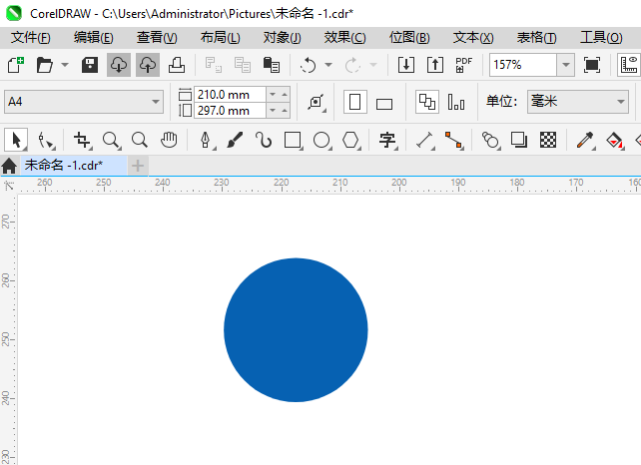Save the document with floppy icon
The image size is (641, 465).
[90, 65]
